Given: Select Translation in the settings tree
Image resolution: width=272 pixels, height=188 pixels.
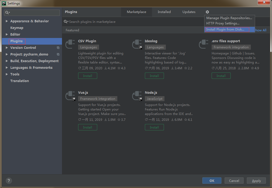Looking at the screenshot, I should (20, 81).
